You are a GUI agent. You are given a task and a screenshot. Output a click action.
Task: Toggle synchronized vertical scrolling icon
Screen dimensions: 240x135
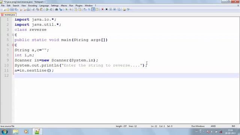[76, 9]
